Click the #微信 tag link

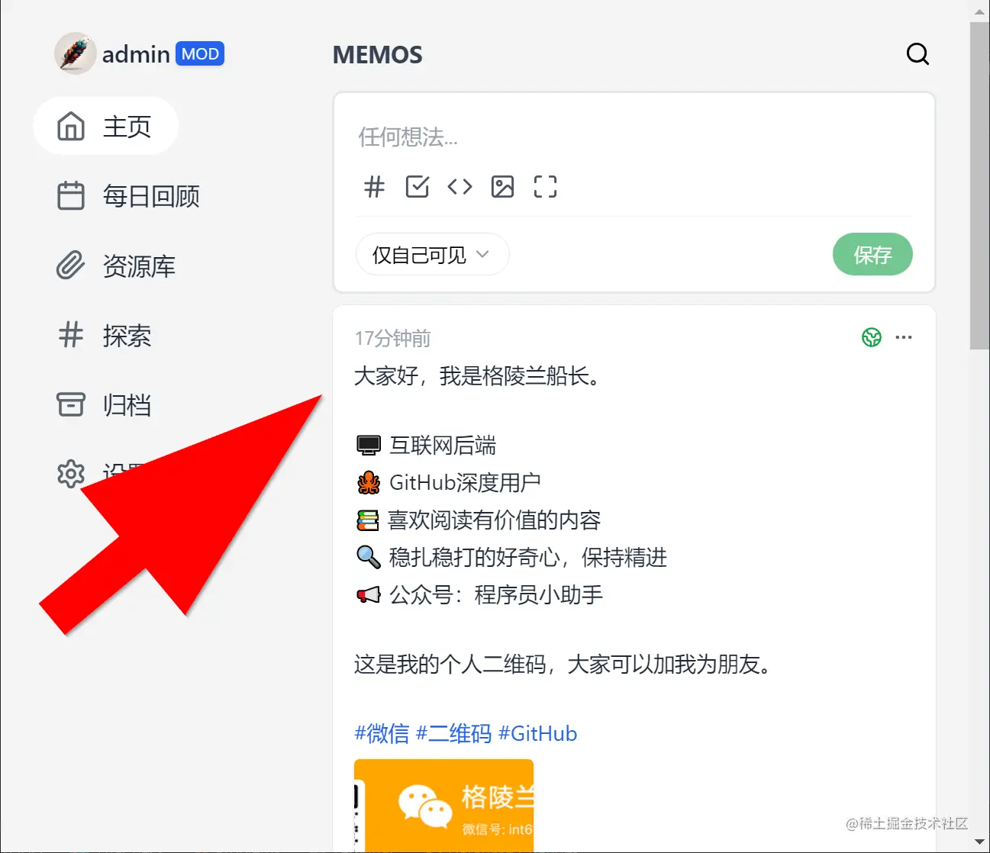click(382, 733)
